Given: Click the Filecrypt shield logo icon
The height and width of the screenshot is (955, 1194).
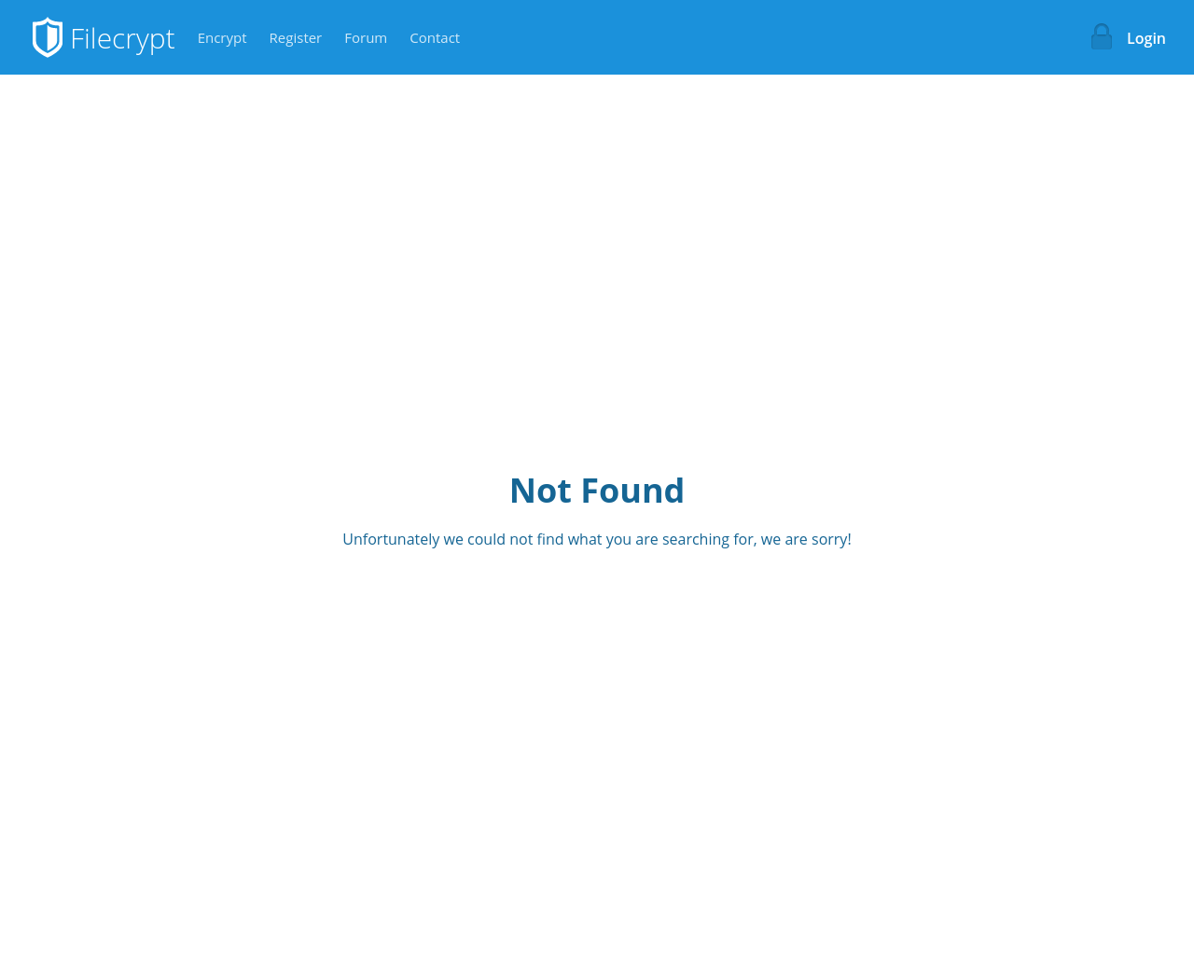Looking at the screenshot, I should (x=48, y=37).
